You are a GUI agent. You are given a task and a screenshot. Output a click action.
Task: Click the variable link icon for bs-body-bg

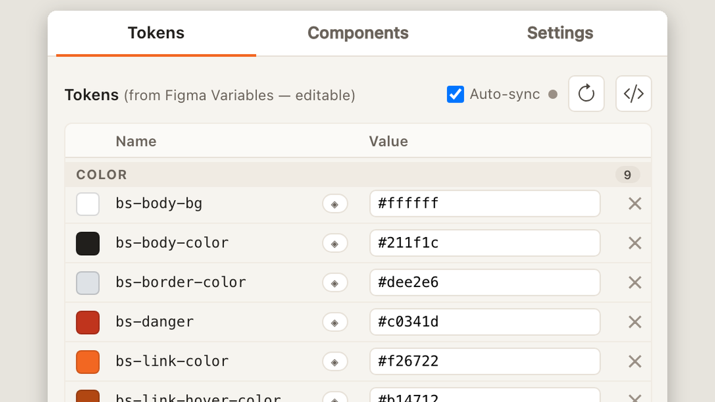tap(335, 204)
